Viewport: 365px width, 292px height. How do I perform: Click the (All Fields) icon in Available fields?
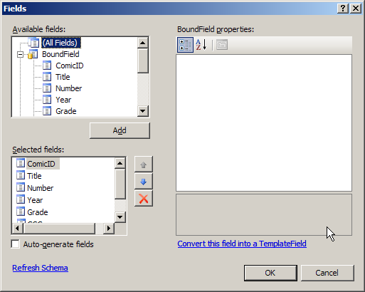click(x=33, y=43)
